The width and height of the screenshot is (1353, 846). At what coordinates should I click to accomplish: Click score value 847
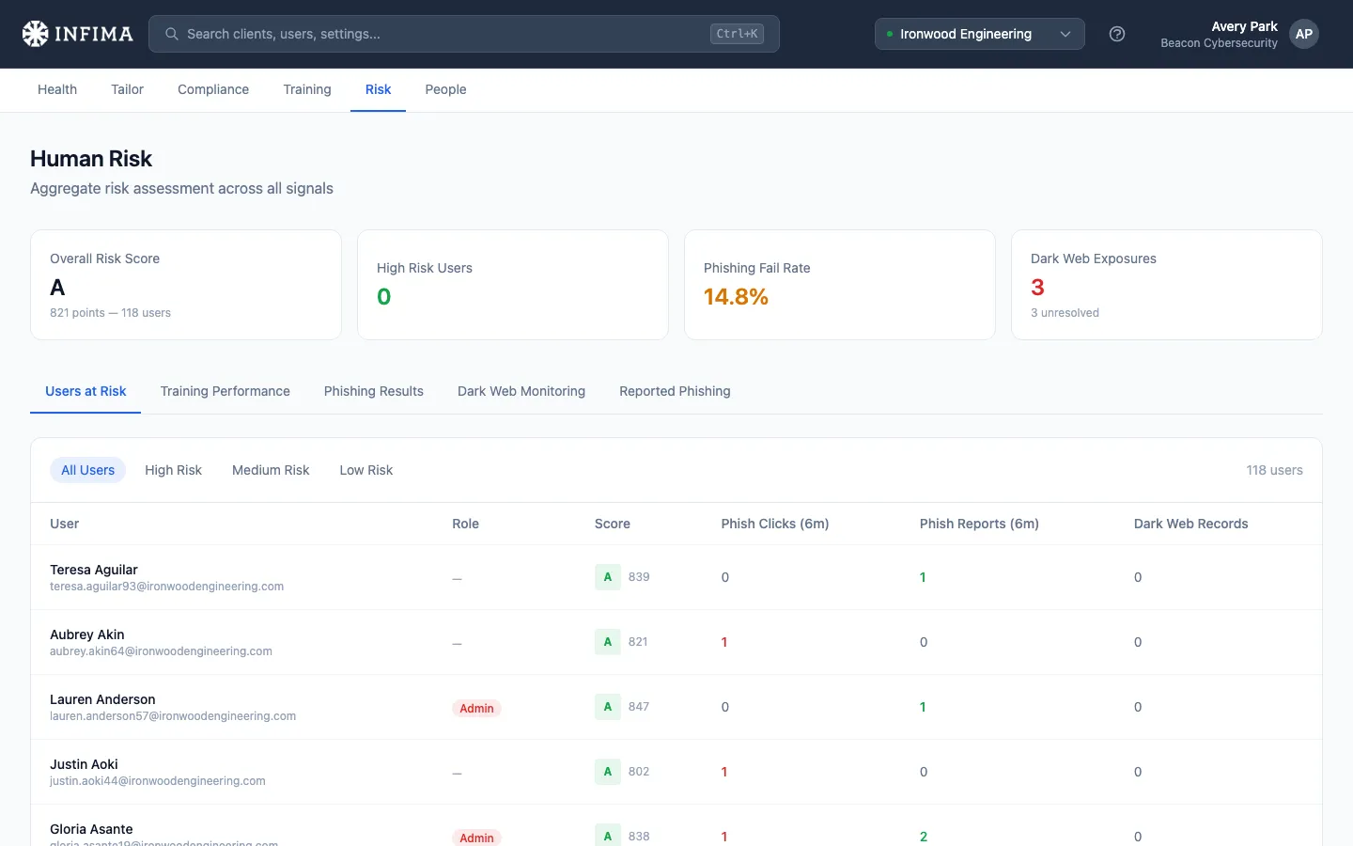[639, 707]
